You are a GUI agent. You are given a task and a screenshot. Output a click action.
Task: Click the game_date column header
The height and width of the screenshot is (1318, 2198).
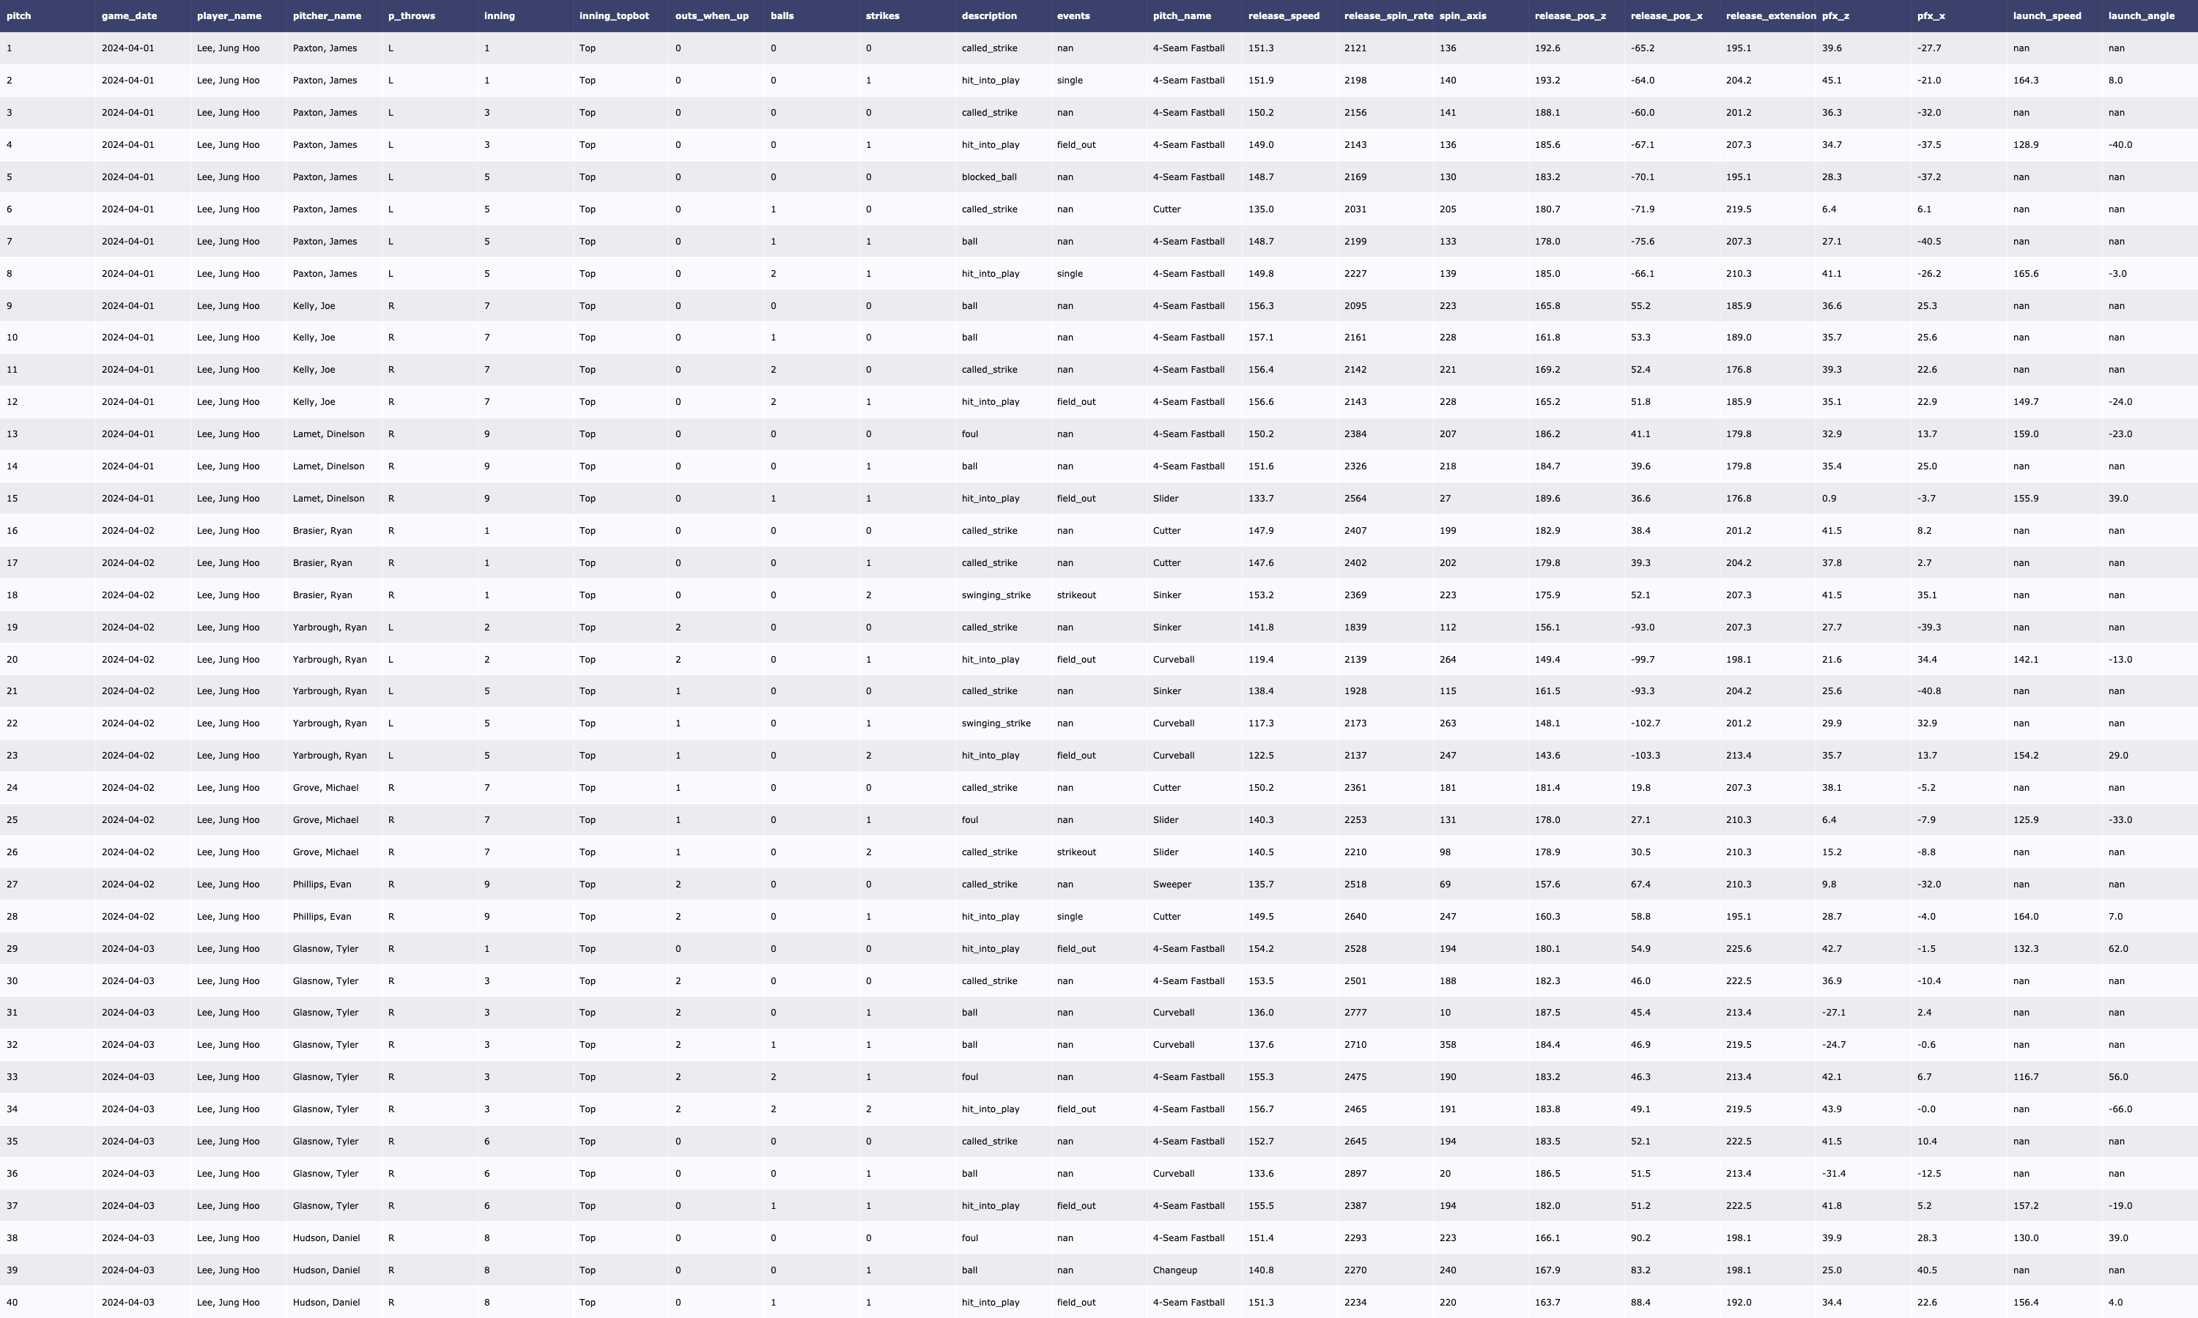coord(129,16)
